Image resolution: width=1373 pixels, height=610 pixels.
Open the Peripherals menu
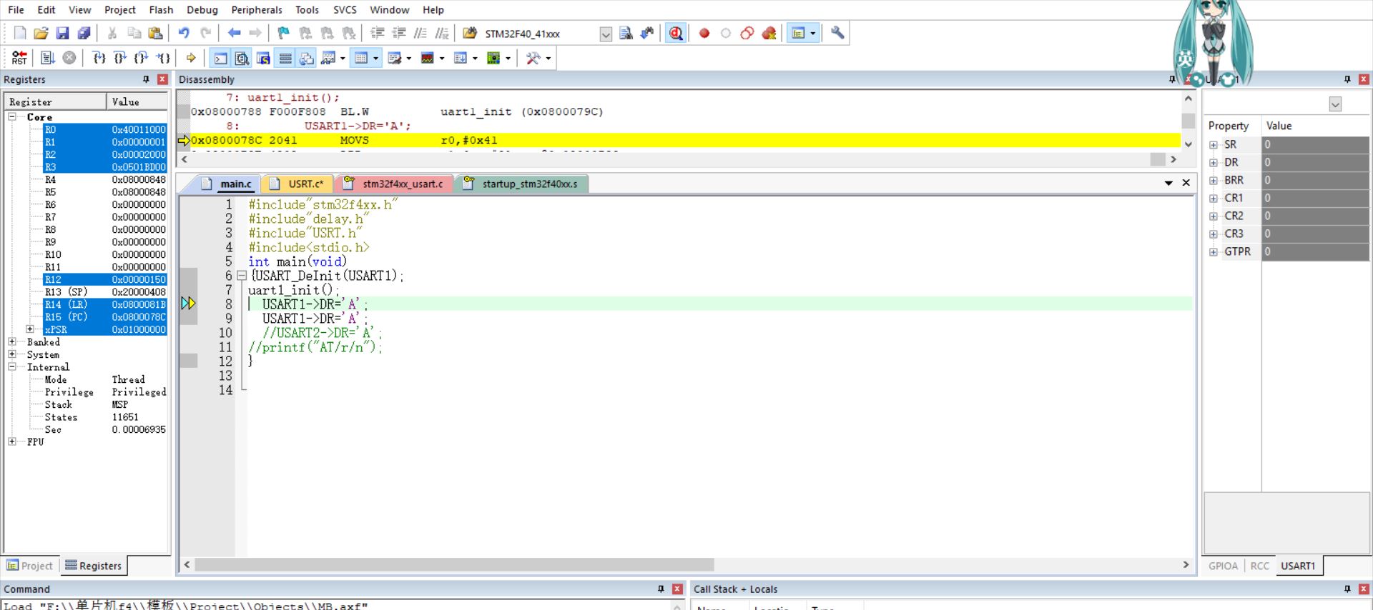tap(256, 10)
